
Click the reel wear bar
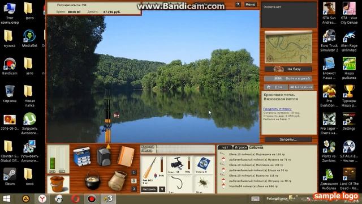coord(189,163)
